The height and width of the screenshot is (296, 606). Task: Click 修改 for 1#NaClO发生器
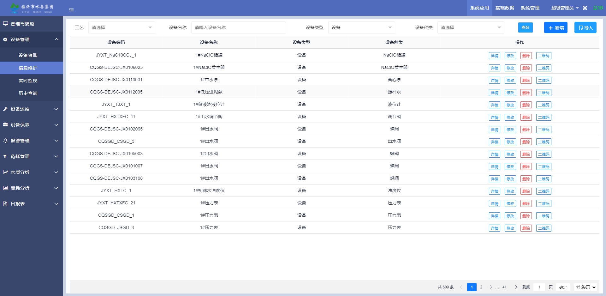(510, 68)
